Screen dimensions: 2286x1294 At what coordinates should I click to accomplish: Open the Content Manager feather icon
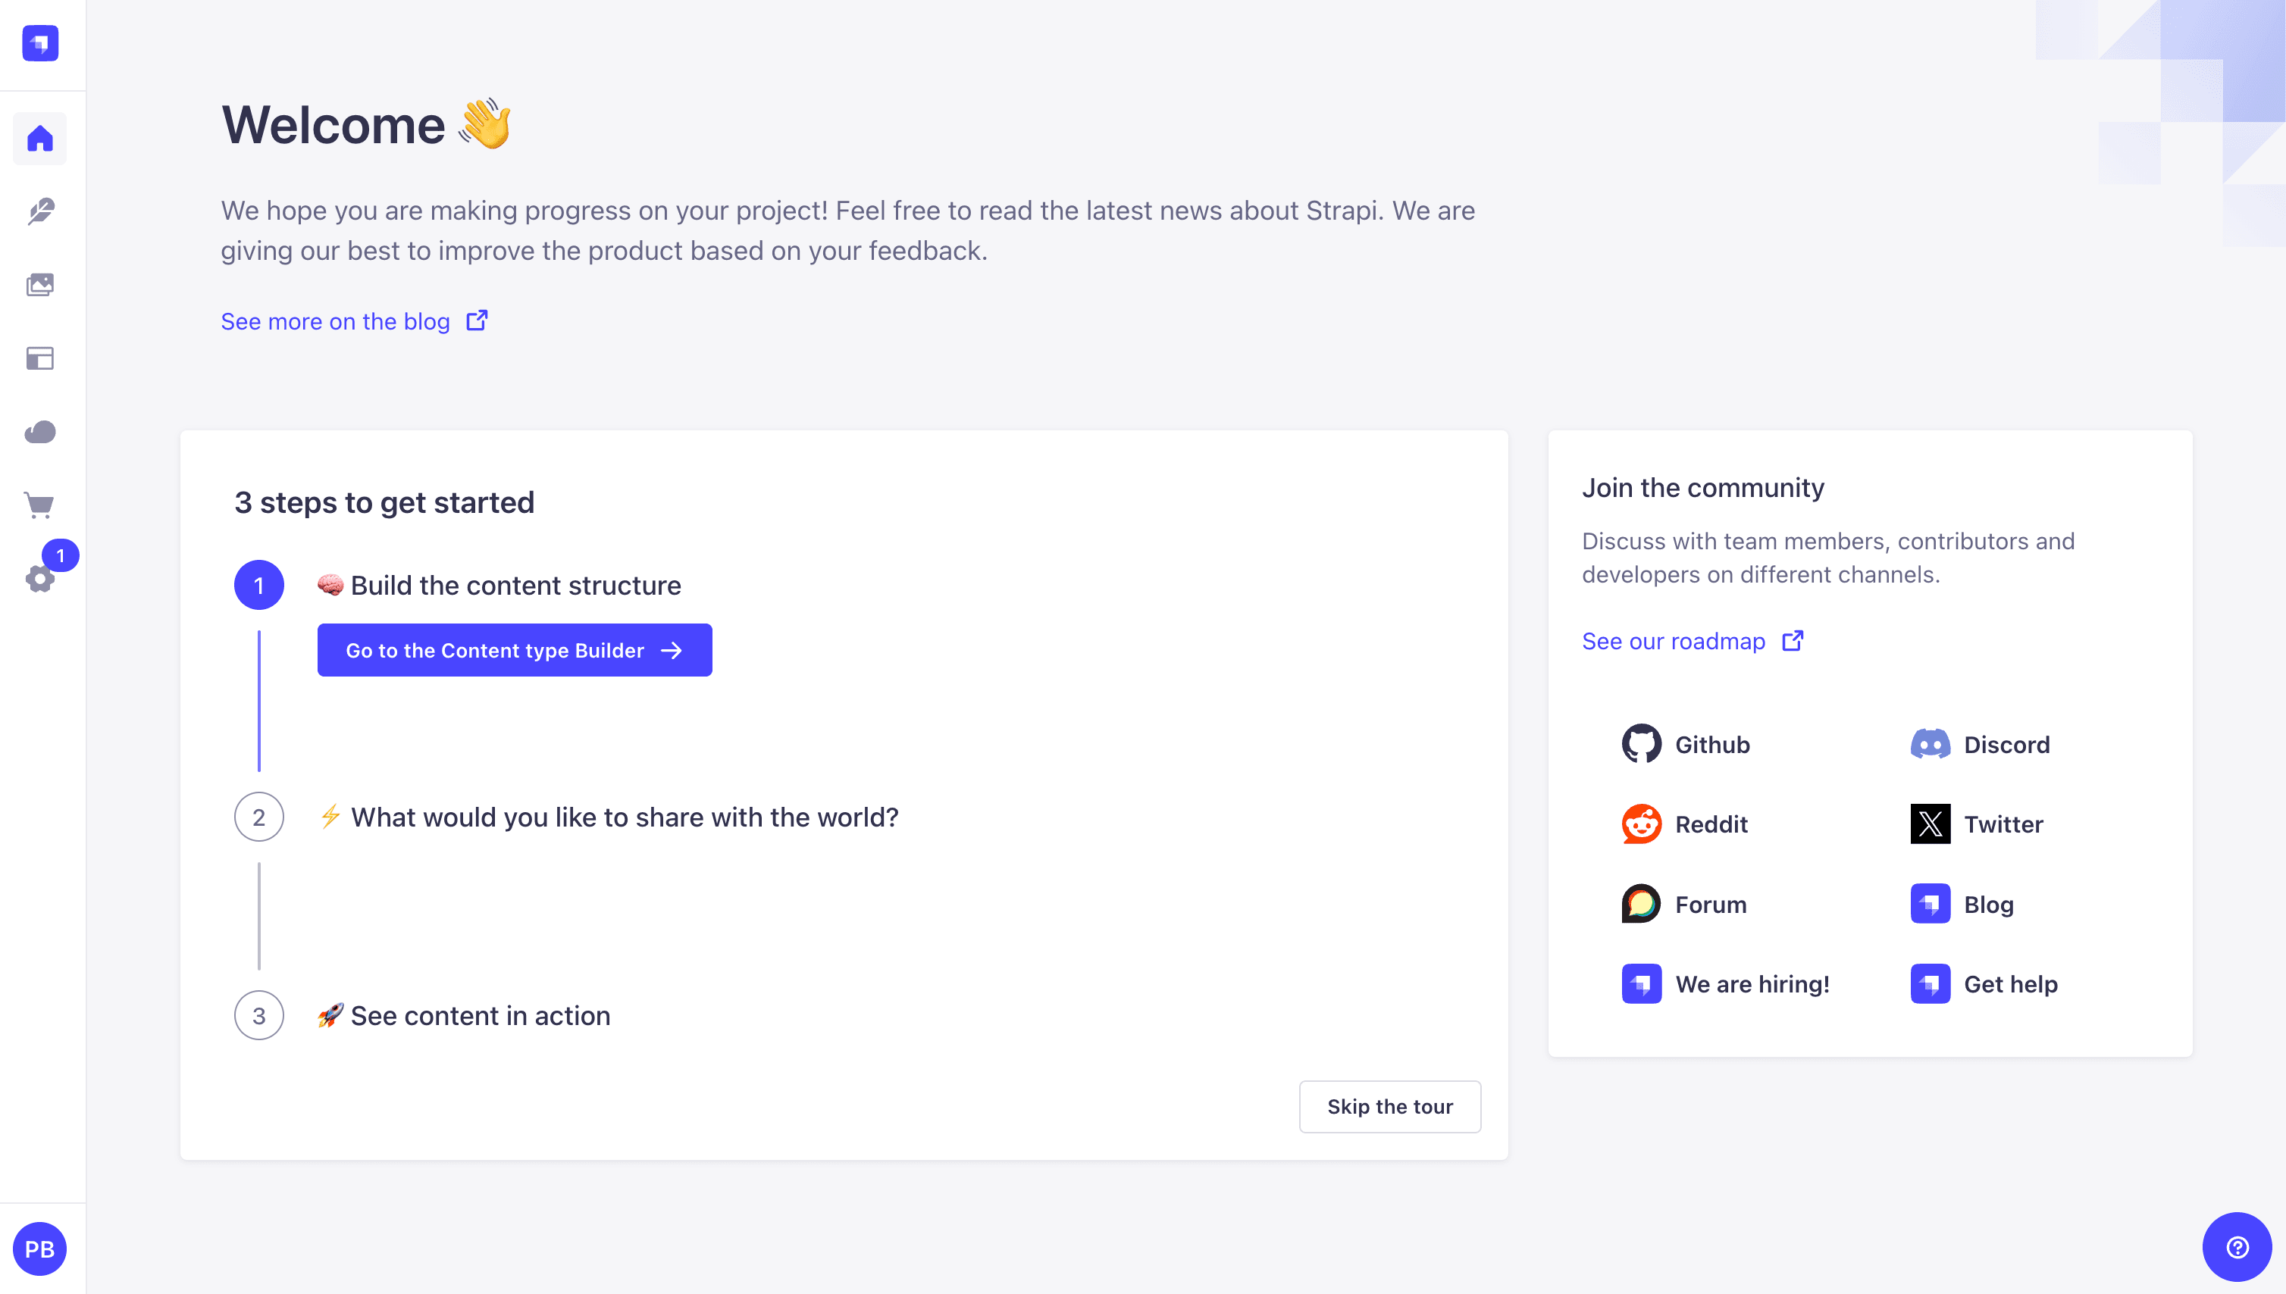(40, 211)
